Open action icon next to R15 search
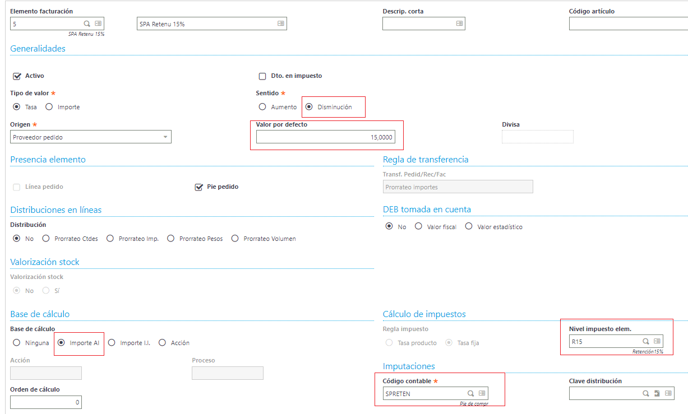688x414 pixels. point(657,341)
